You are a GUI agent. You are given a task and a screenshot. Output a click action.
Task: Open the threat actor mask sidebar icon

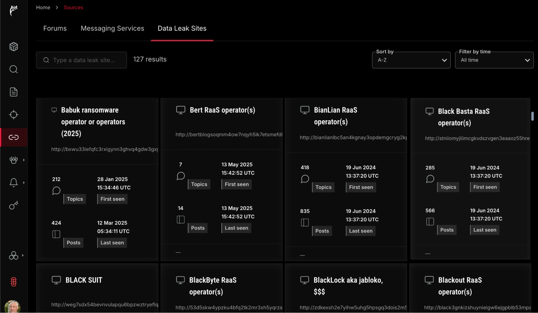pos(13,160)
